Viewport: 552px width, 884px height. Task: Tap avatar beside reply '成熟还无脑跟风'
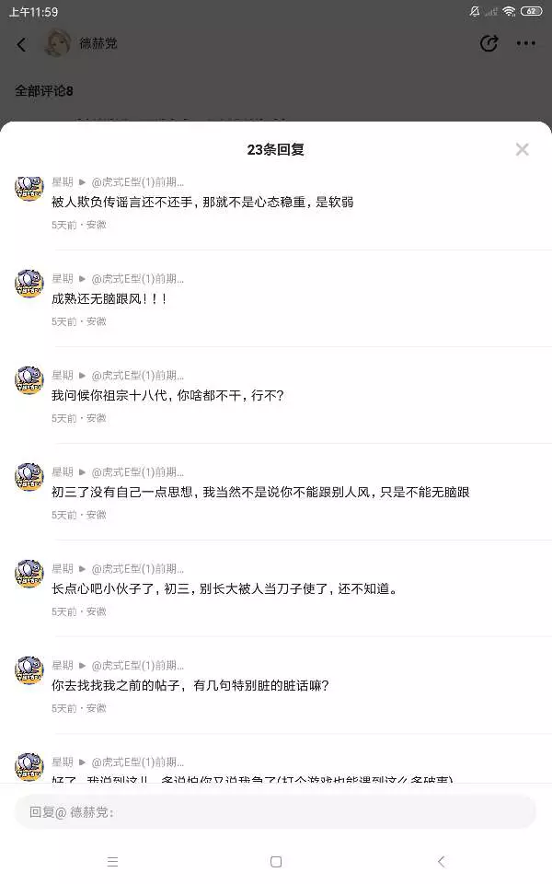tap(29, 284)
